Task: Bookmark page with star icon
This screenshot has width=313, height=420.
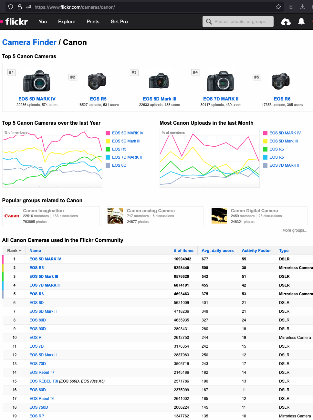Action: (x=278, y=7)
